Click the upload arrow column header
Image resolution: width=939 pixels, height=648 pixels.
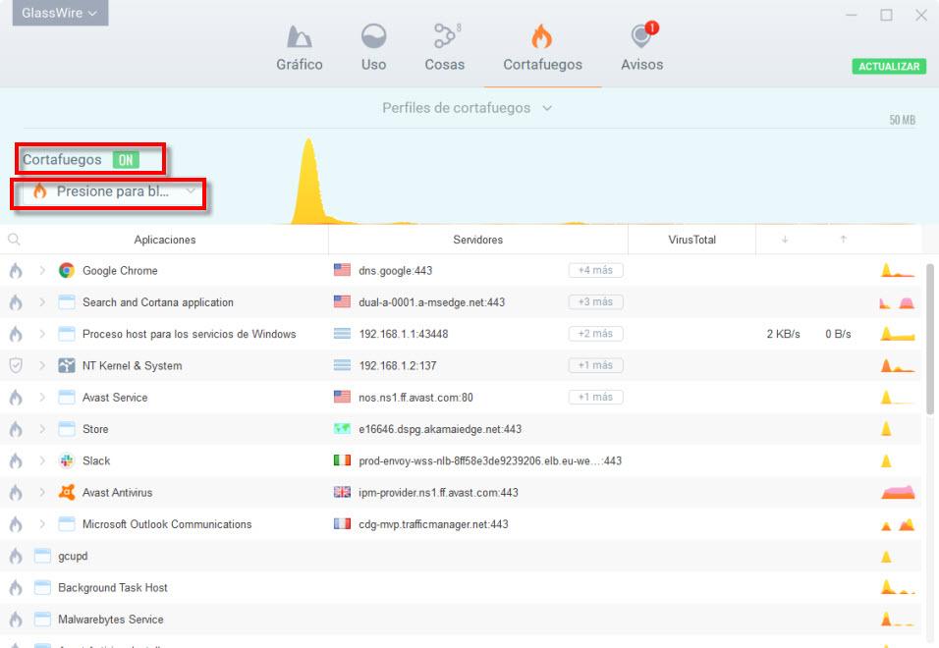[843, 240]
